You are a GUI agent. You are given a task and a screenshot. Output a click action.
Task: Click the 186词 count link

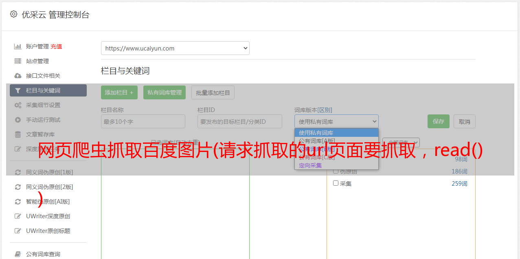point(459,171)
